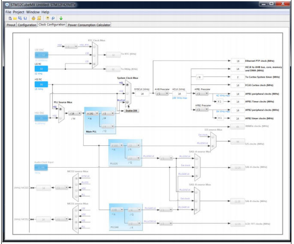This screenshot has height=244, width=294.
Task: Select HSE in System Clock Mux
Action: [x=127, y=93]
